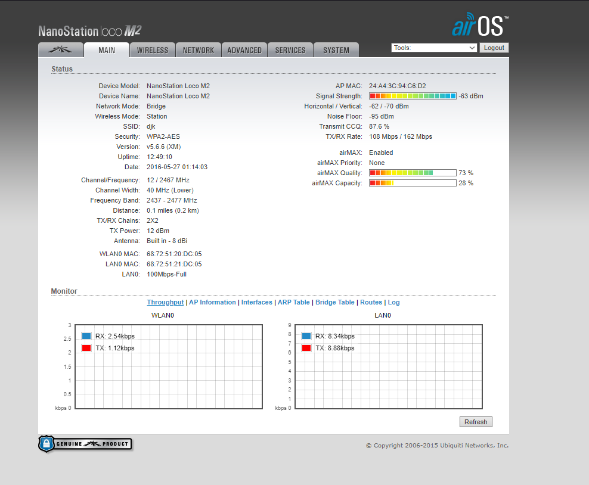589x485 pixels.
Task: Click the blue RX legend swatch in WLAN0 graph
Action: pyautogui.click(x=86, y=336)
